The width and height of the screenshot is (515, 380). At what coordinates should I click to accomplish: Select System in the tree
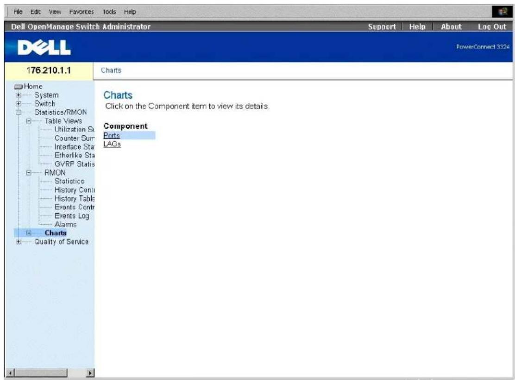point(47,95)
